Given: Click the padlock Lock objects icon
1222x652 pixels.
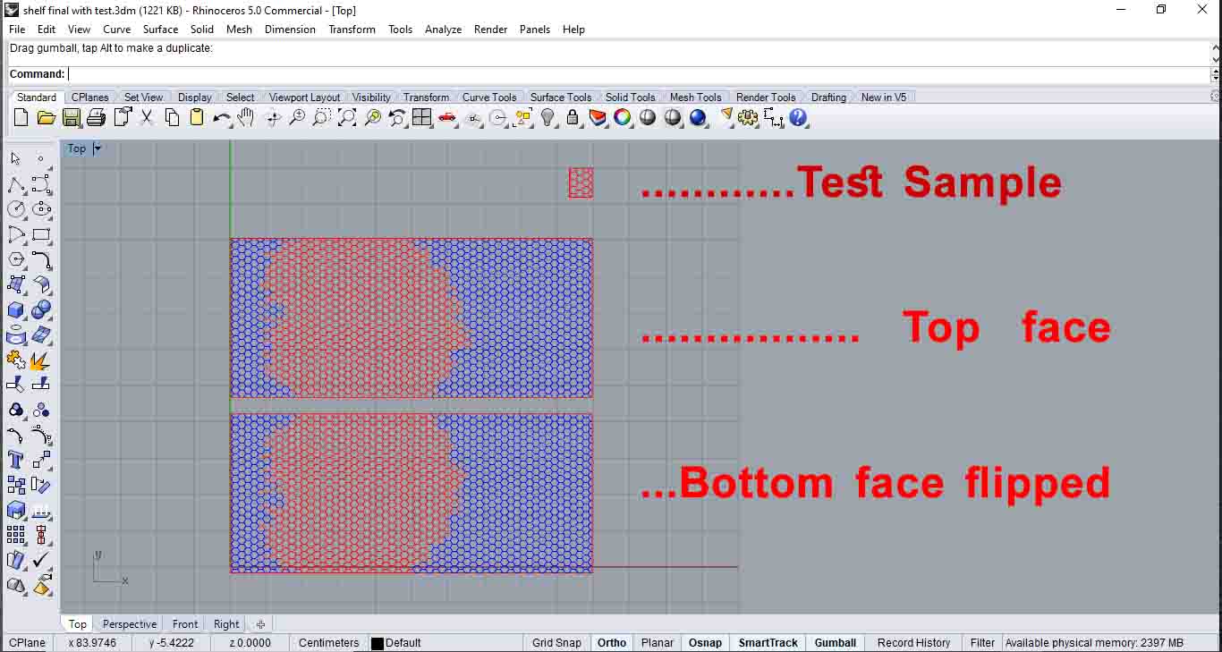Looking at the screenshot, I should (573, 117).
